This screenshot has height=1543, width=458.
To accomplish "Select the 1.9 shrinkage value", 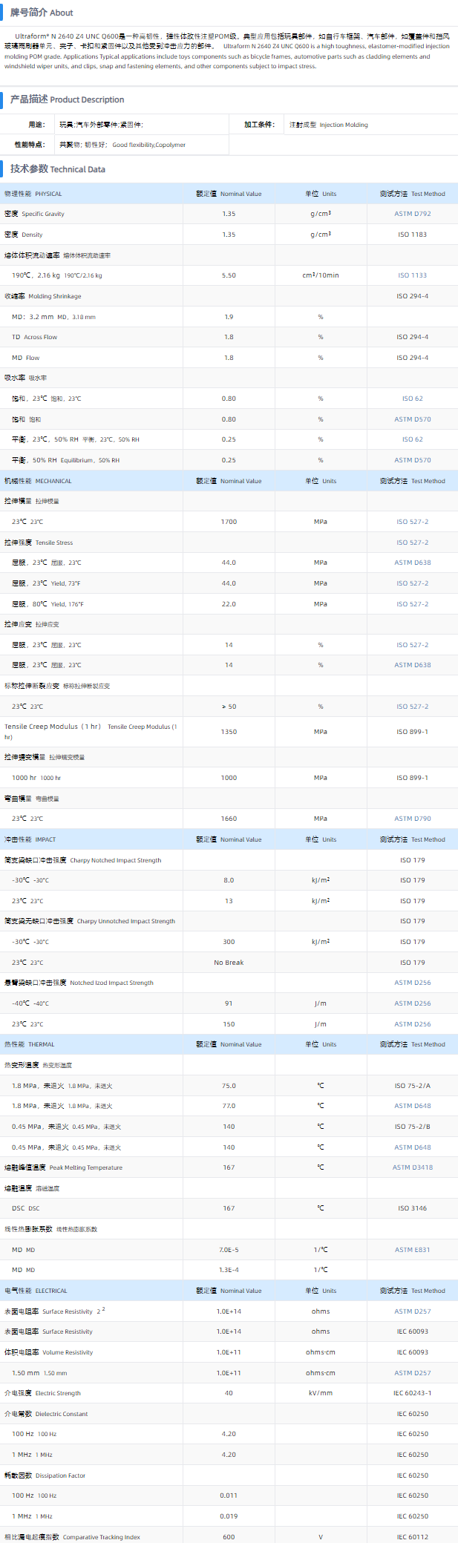I will [x=229, y=317].
